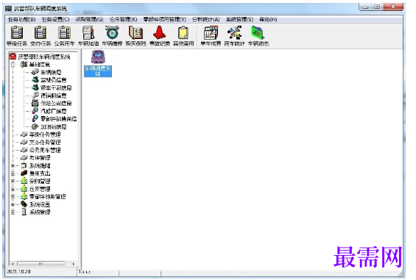This screenshot has width=416, height=280.
Task: Open the 采购管理(G) menu
Action: [89, 19]
